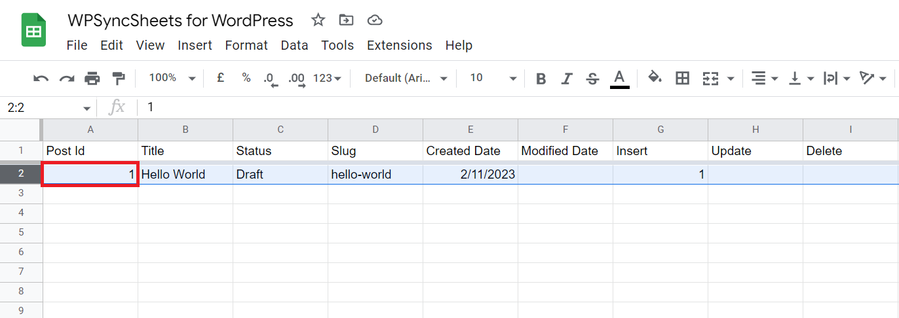Click the Format as currency £ button
The image size is (899, 318).
pyautogui.click(x=221, y=78)
